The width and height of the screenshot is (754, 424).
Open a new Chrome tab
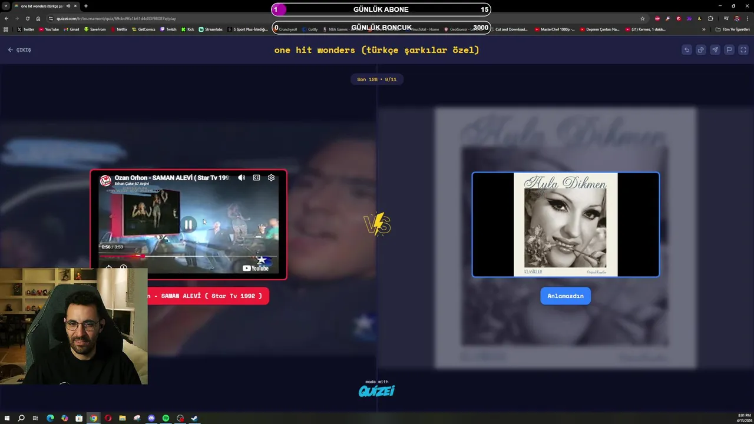86,6
